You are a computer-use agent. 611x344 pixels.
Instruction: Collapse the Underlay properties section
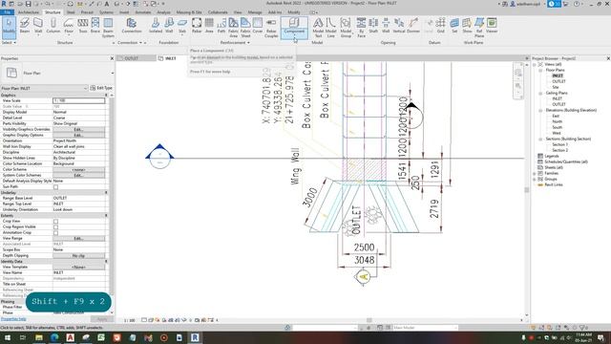[x=106, y=193]
